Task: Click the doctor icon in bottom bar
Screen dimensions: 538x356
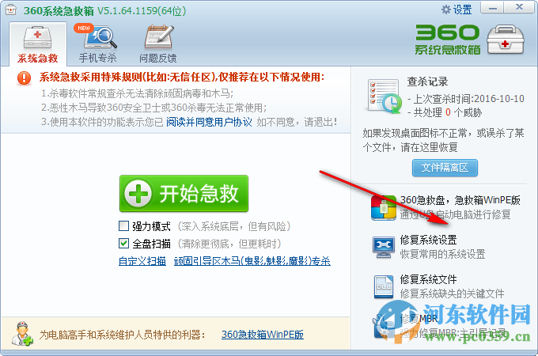Action: click(22, 334)
